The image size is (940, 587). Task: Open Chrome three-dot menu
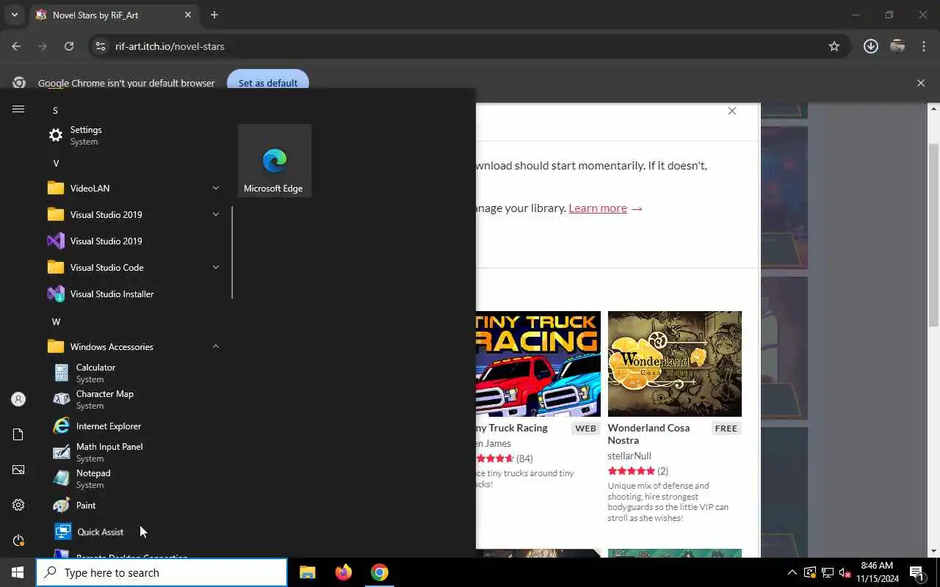click(924, 46)
